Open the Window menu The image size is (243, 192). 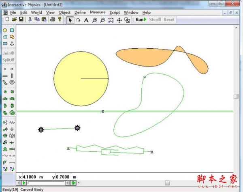pos(131,13)
